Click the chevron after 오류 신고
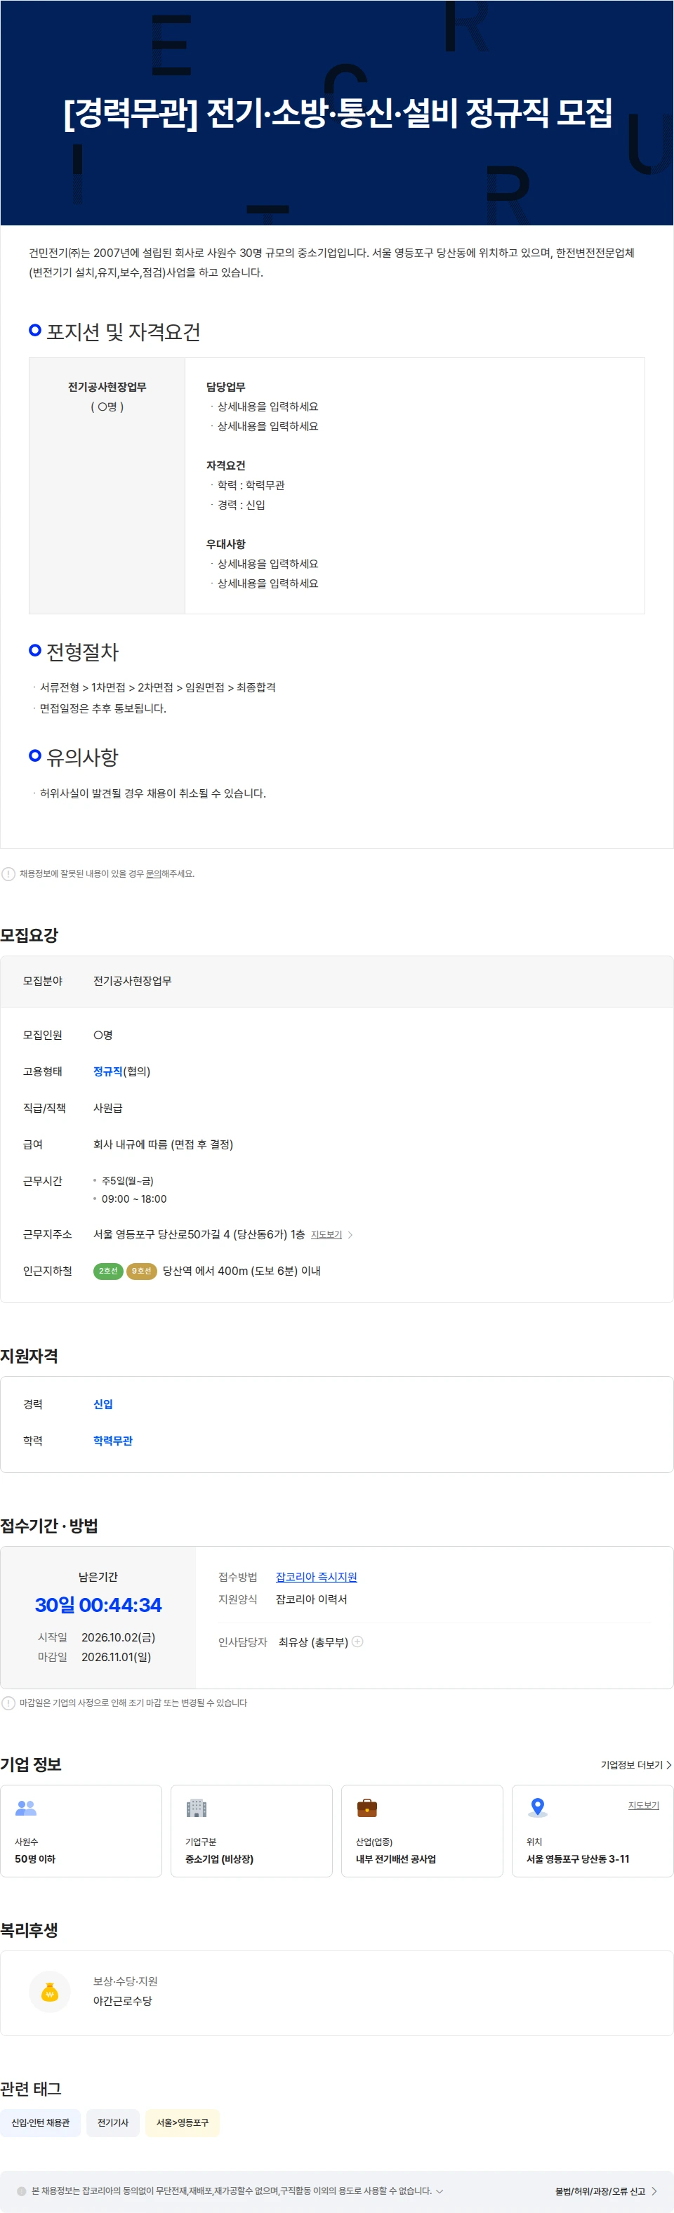The width and height of the screenshot is (674, 2213). pos(654,2191)
